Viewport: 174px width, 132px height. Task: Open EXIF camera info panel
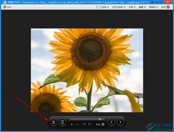pos(7,7)
